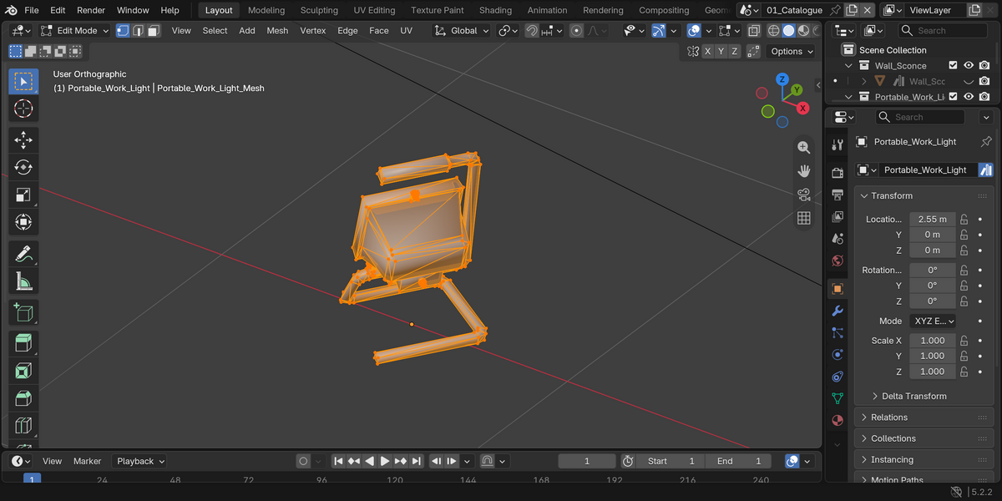Viewport: 1002px width, 501px height.
Task: Open the Vertex menu
Action: click(313, 30)
